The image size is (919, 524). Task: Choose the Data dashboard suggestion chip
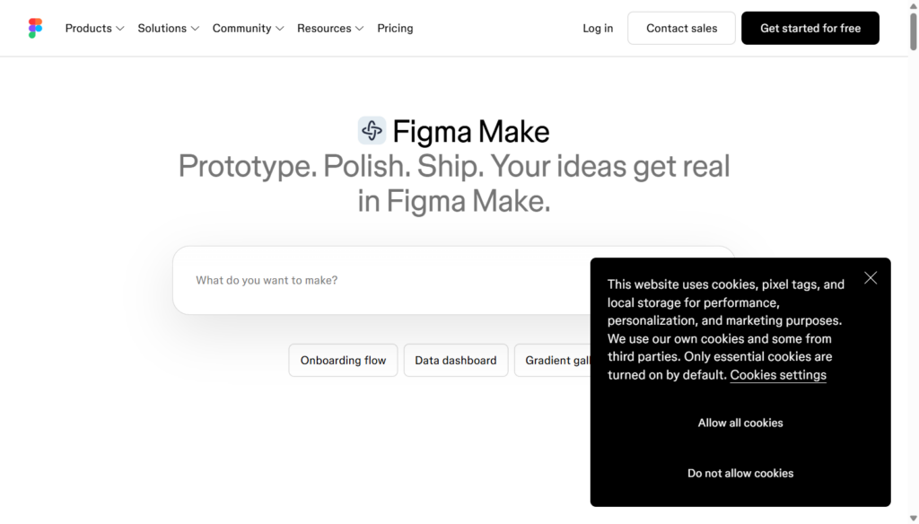point(455,361)
